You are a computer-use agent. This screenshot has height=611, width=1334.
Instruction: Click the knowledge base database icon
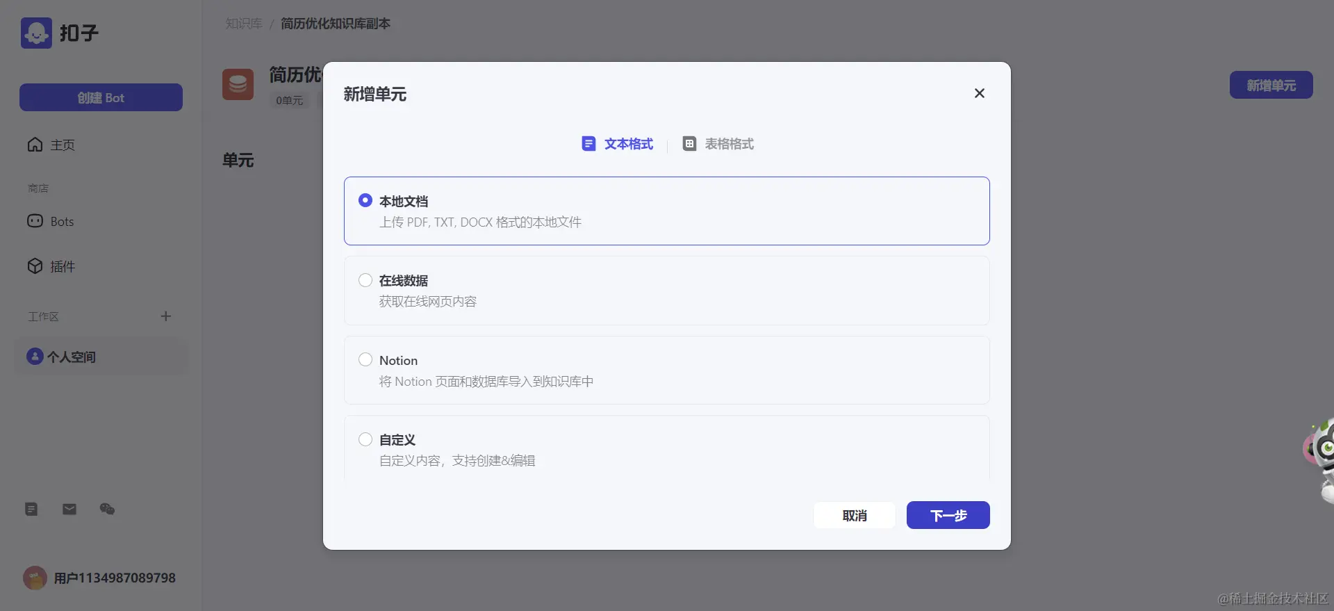click(238, 84)
